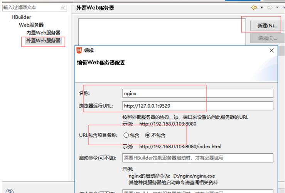Click the help question mark icon
This screenshot has height=193, width=285.
(10, 191)
